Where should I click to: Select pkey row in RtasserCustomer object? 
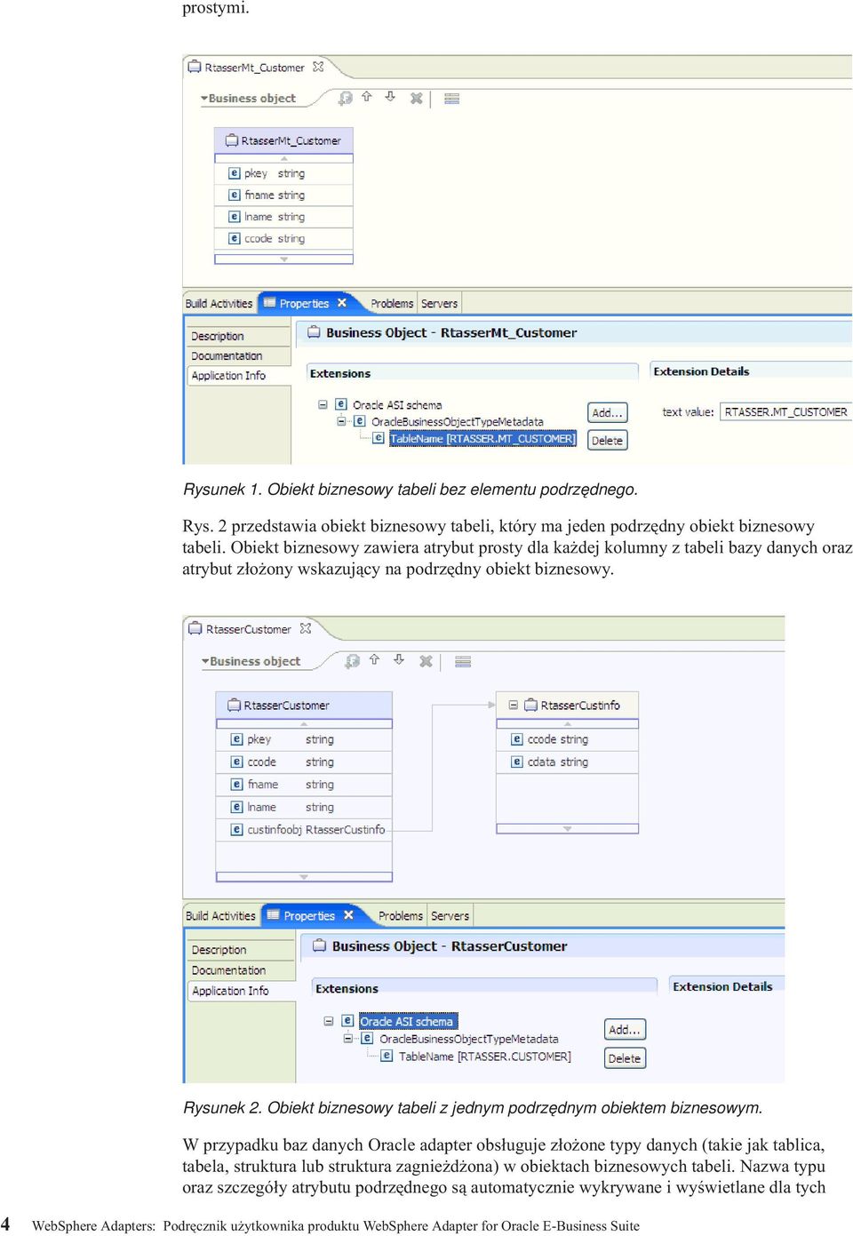click(x=304, y=739)
